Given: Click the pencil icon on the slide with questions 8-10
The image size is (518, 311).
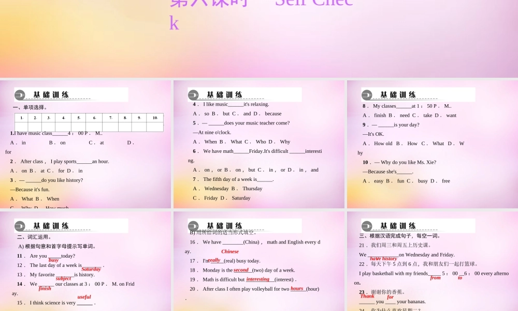Looking at the screenshot, I should pyautogui.click(x=367, y=95).
